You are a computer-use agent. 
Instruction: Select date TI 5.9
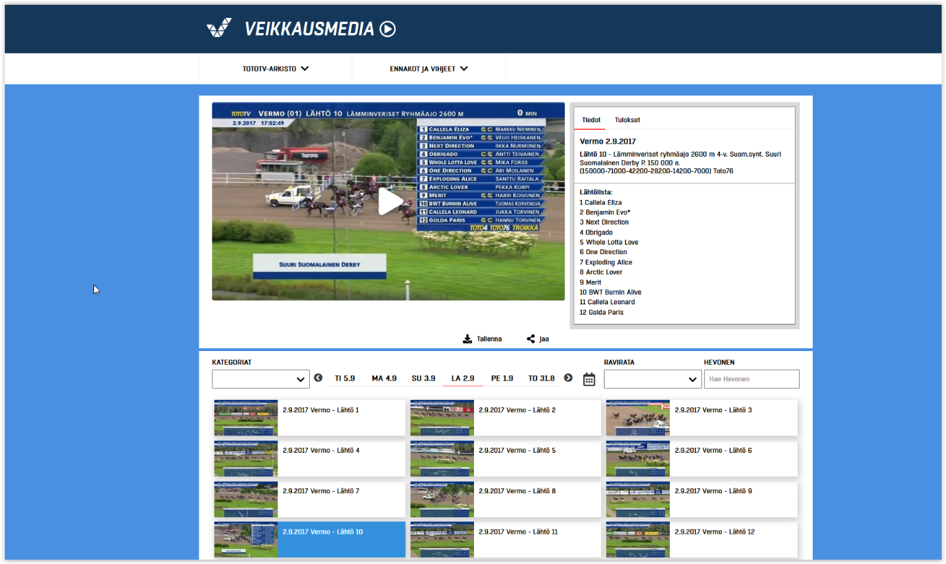(x=345, y=379)
